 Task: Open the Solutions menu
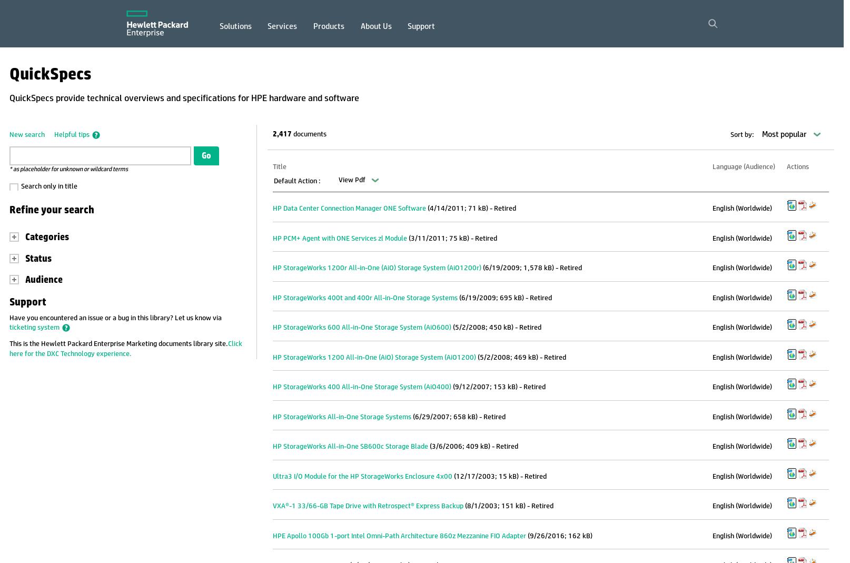click(235, 26)
